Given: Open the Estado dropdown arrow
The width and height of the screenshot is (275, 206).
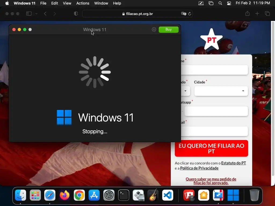Looking at the screenshot, I should click(185, 91).
